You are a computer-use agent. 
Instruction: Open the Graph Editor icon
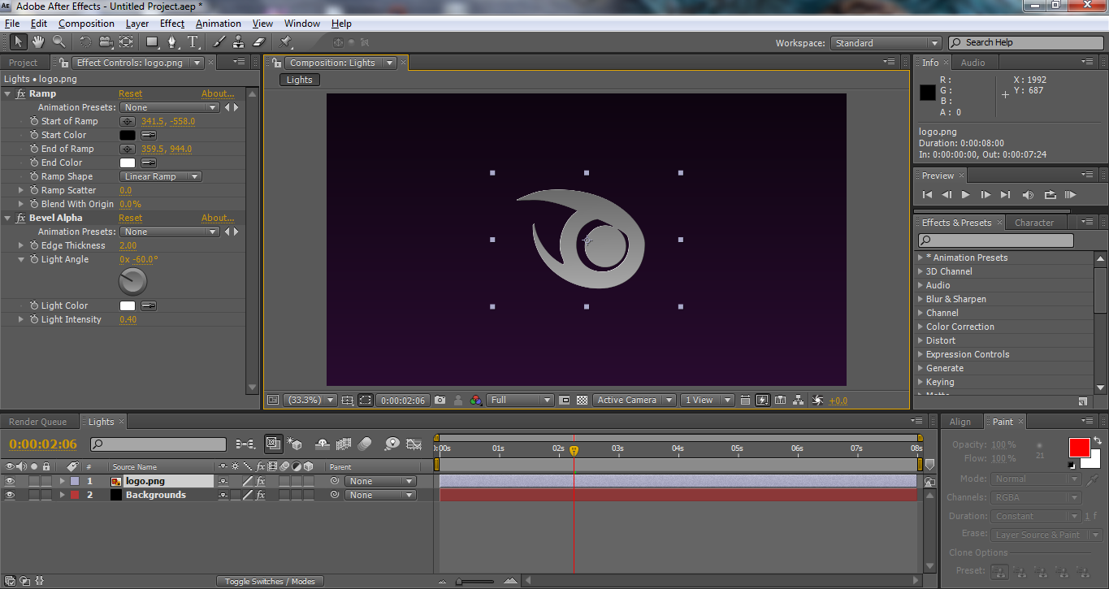click(414, 444)
